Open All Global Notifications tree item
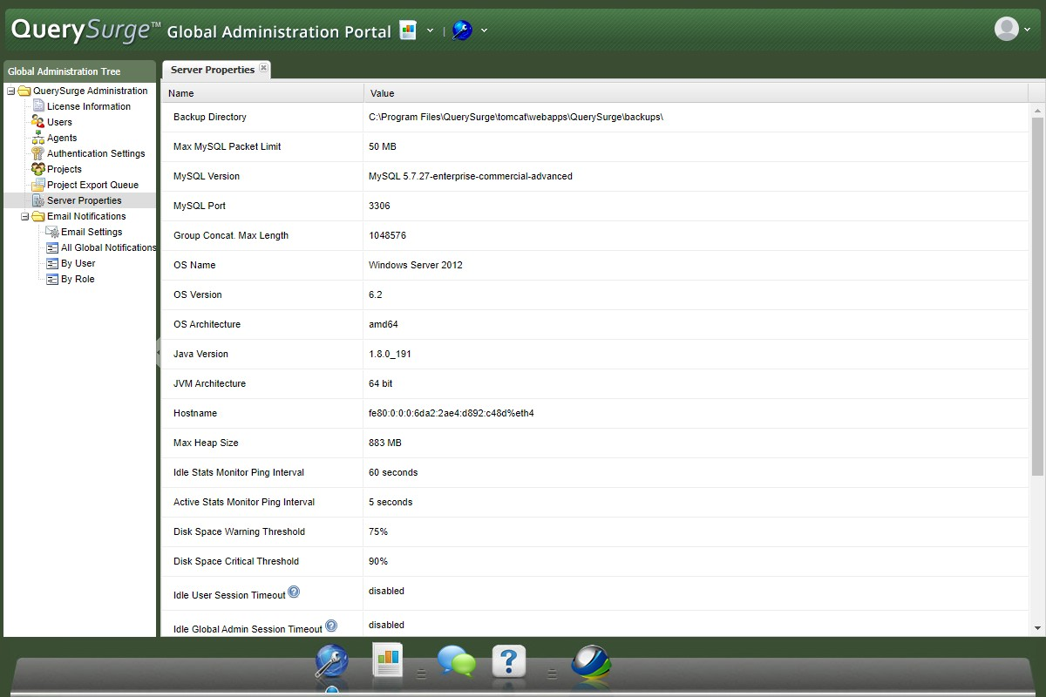Screen dimensions: 1046x697 (108, 247)
